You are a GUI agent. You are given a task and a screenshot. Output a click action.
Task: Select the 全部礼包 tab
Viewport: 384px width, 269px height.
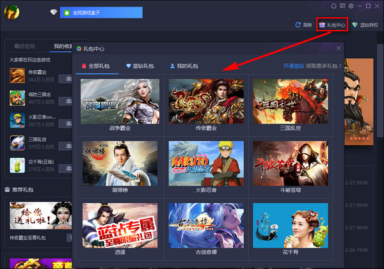click(95, 66)
